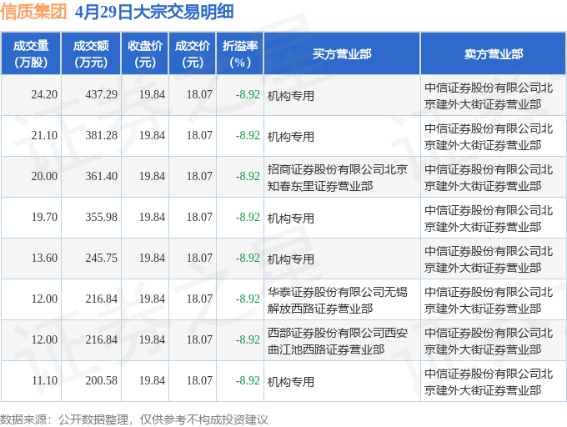Select the 200.58 amount in last row
The width and height of the screenshot is (567, 427).
pos(101,381)
